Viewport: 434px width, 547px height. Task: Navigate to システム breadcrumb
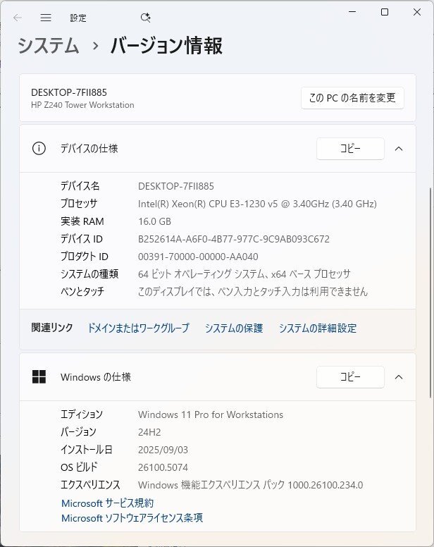49,45
